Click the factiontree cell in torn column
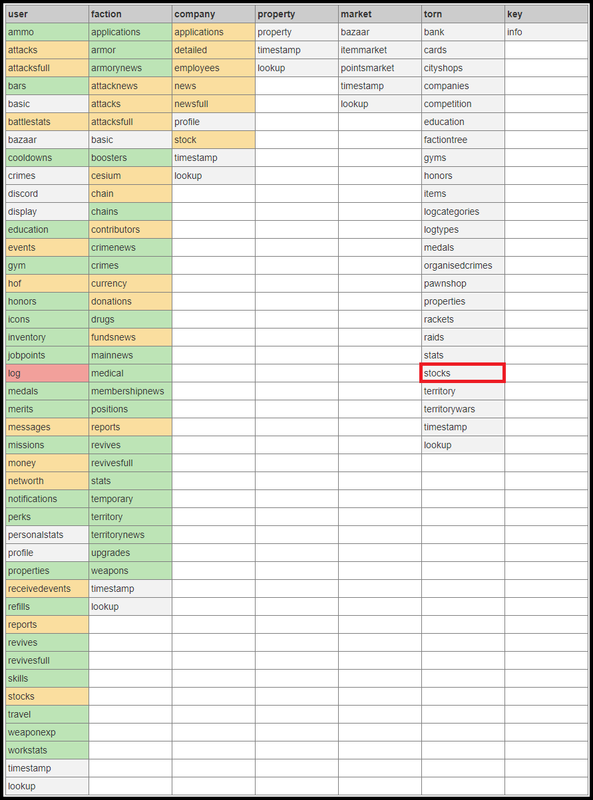Viewport: 593px width, 800px height. coord(463,140)
